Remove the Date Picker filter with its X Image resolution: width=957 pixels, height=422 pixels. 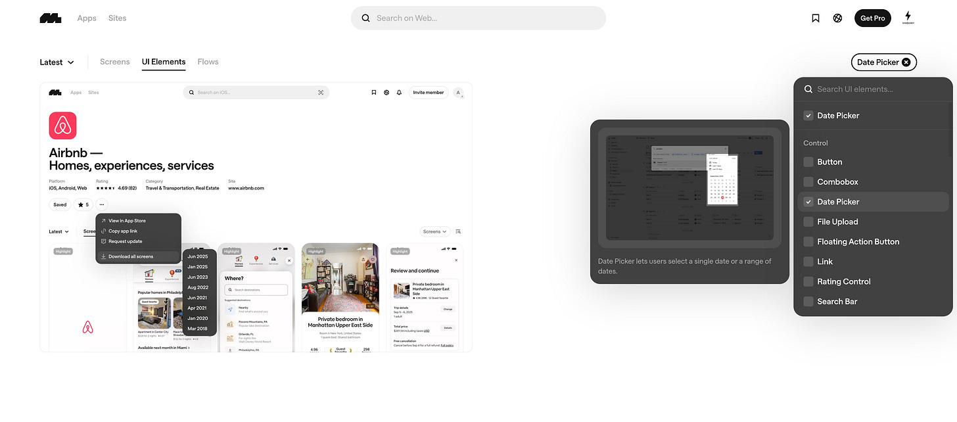pos(906,62)
